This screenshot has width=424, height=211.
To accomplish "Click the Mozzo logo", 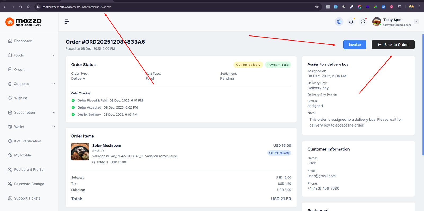I will point(23,22).
